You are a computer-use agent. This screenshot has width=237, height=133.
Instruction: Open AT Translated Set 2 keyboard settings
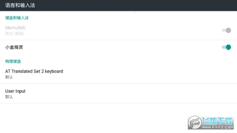[34, 71]
